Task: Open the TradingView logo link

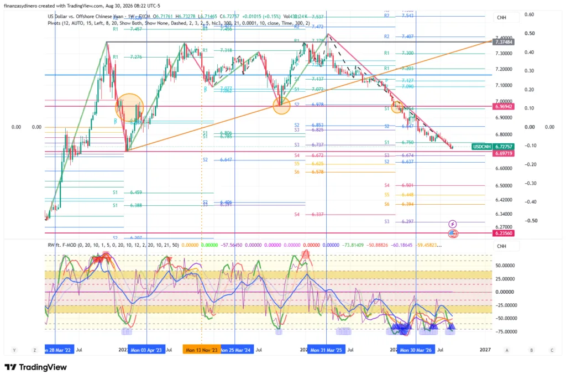Action: [36, 367]
